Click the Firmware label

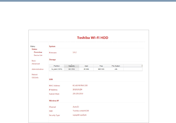coord(53,53)
